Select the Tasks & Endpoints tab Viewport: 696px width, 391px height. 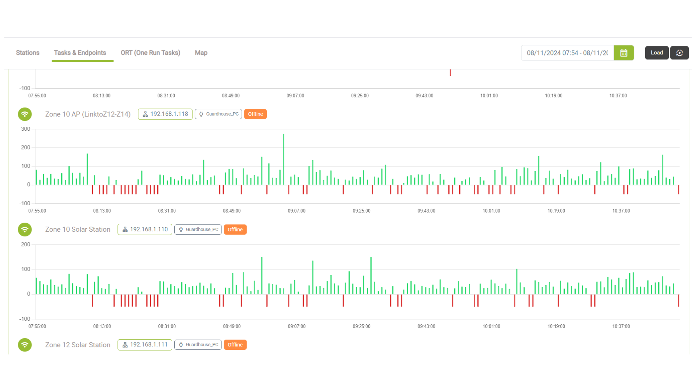pyautogui.click(x=80, y=53)
